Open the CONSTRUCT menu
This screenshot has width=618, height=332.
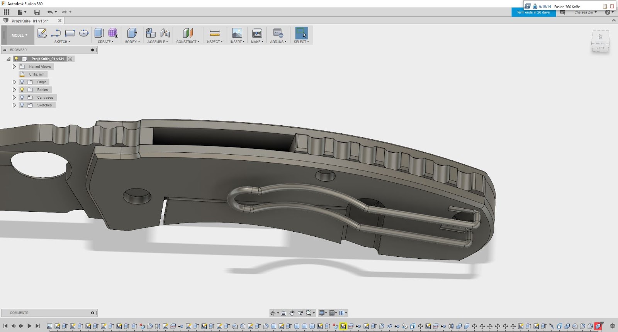(x=188, y=42)
